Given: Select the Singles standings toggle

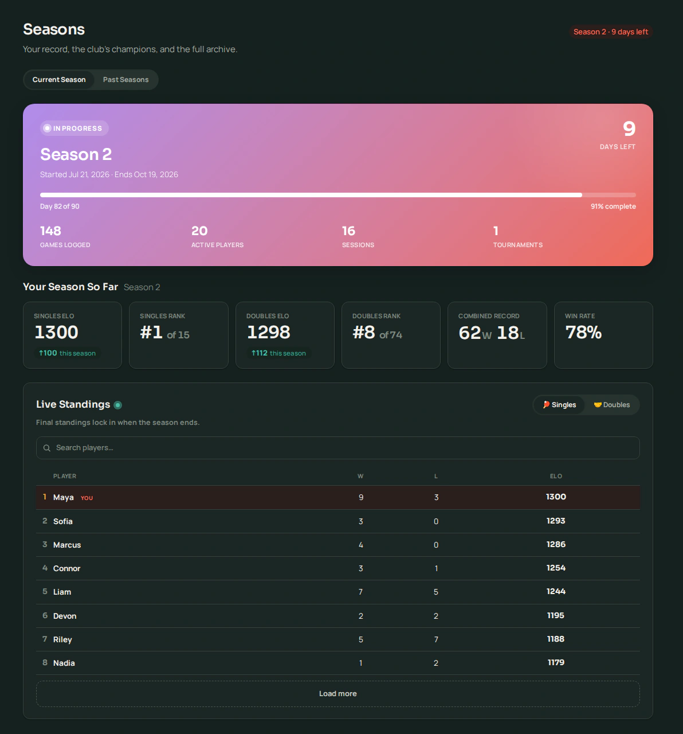Looking at the screenshot, I should click(x=559, y=405).
